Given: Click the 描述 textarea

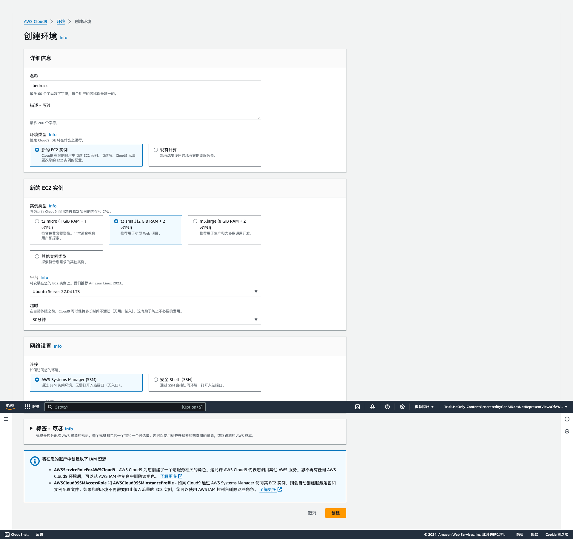Looking at the screenshot, I should coord(145,115).
